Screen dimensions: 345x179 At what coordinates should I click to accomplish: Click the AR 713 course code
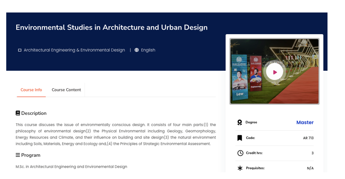(x=308, y=138)
